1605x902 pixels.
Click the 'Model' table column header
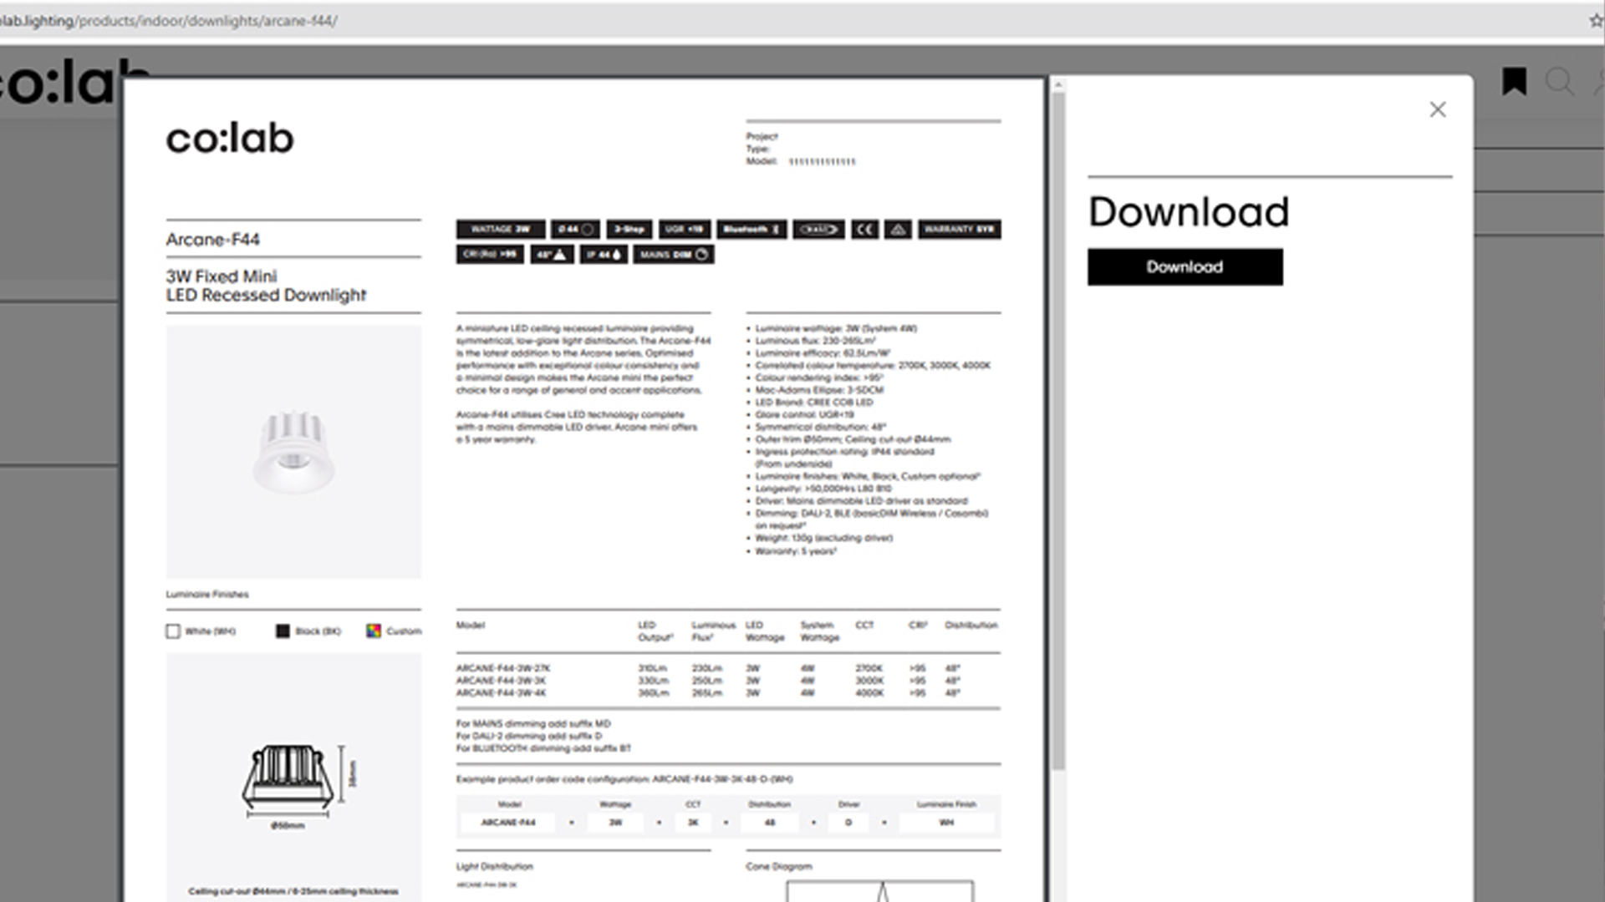pyautogui.click(x=471, y=626)
